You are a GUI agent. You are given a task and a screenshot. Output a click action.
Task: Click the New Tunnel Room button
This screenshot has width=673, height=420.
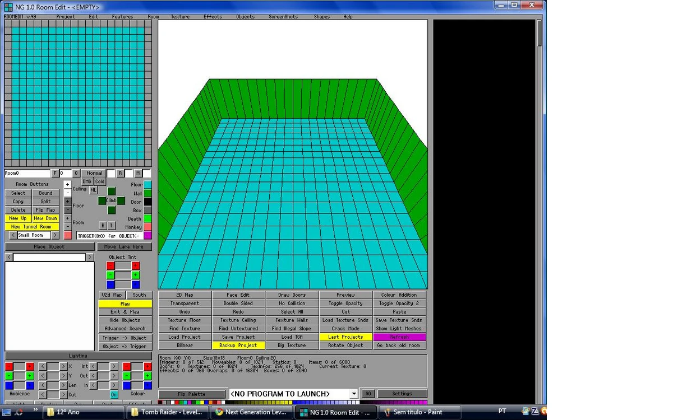click(x=31, y=226)
